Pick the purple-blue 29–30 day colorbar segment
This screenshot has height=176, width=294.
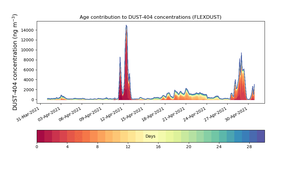261,136
